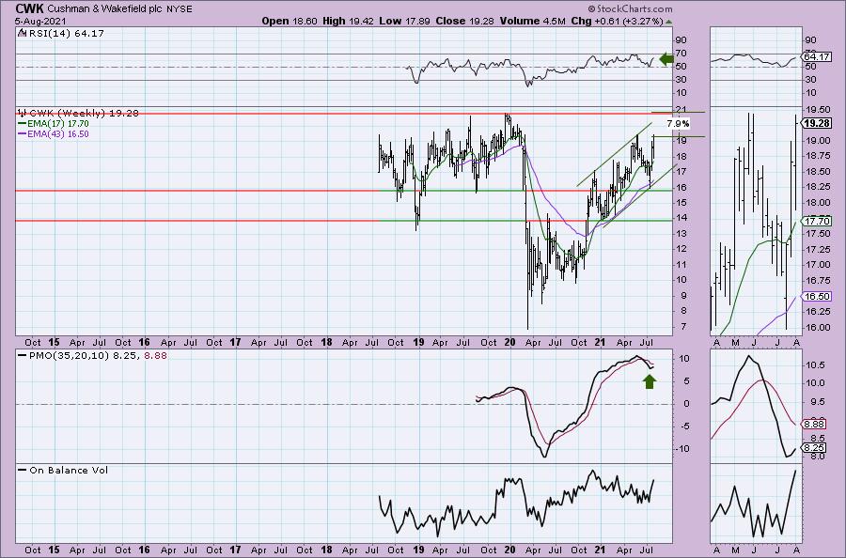Click the CWK (Weekly) 19.28 legend text
The image size is (846, 558).
click(x=84, y=113)
